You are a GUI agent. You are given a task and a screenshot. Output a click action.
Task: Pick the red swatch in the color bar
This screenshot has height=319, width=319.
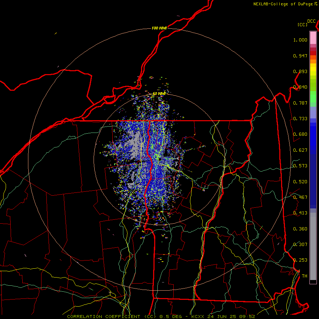pyautogui.click(x=313, y=53)
